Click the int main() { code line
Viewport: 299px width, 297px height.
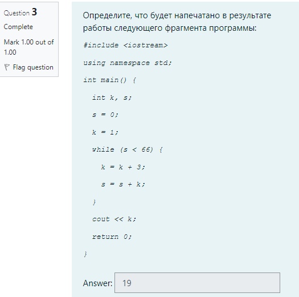coord(110,80)
